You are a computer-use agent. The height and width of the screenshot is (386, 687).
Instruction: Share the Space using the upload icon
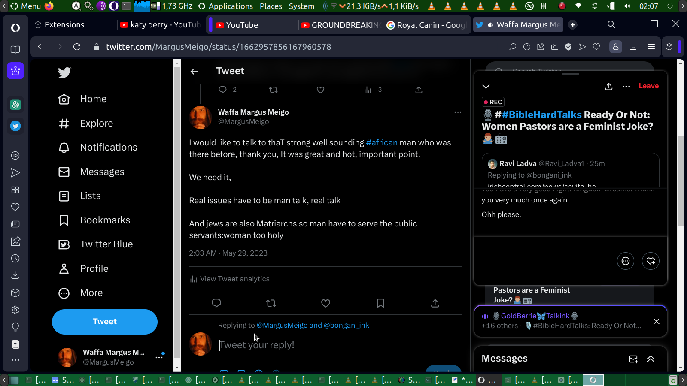609,87
